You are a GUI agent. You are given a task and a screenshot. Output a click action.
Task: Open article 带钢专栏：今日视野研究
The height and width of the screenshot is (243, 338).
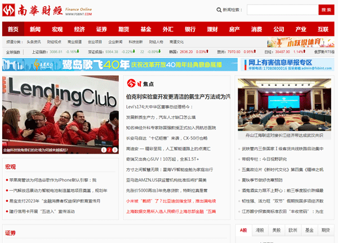coord(264,159)
